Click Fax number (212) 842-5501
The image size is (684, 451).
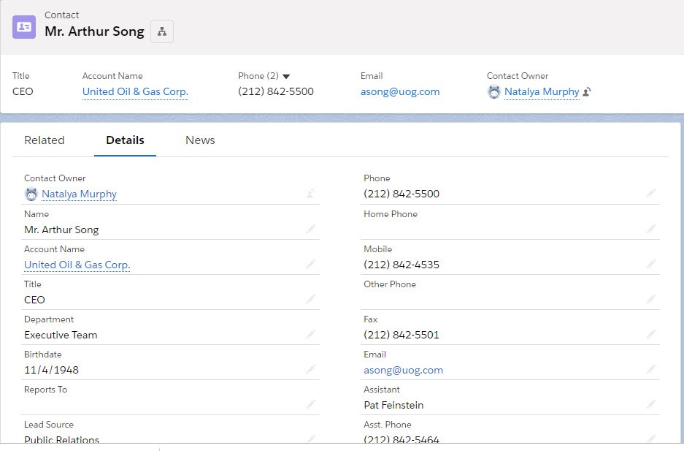pos(401,335)
